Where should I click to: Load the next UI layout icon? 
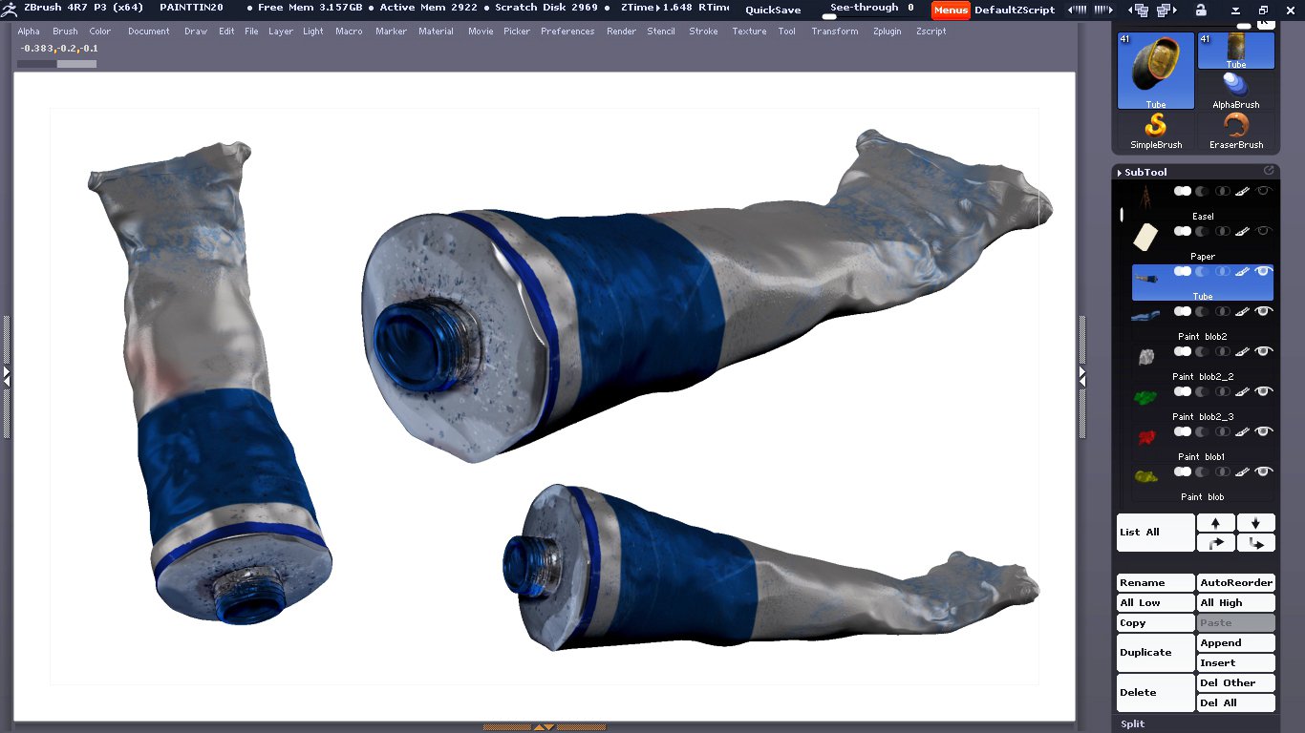(x=1164, y=10)
